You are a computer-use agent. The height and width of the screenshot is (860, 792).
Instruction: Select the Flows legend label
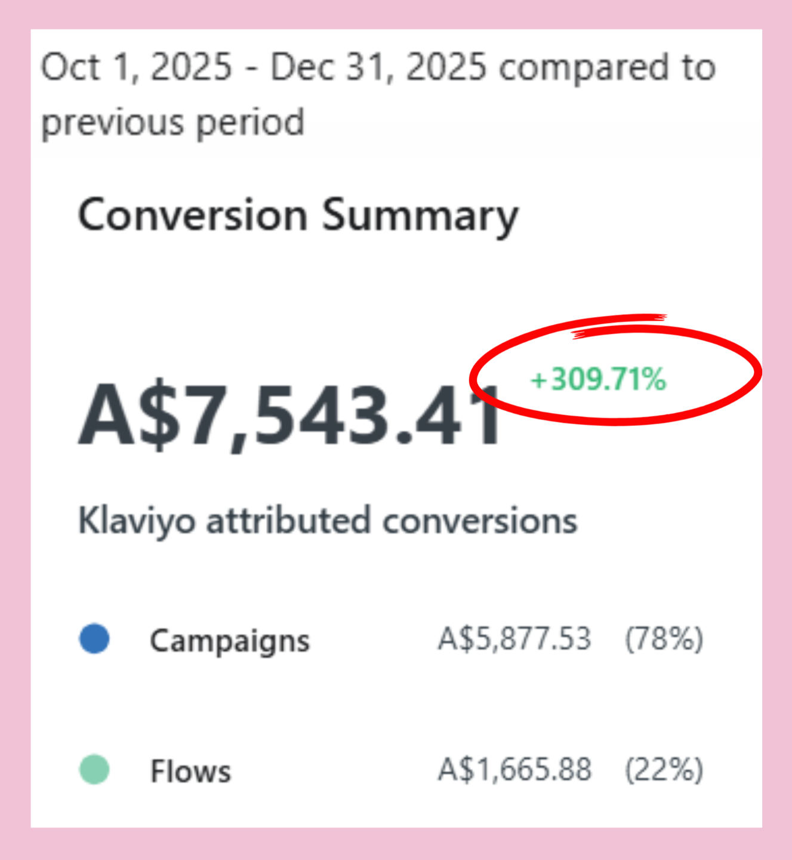[190, 771]
